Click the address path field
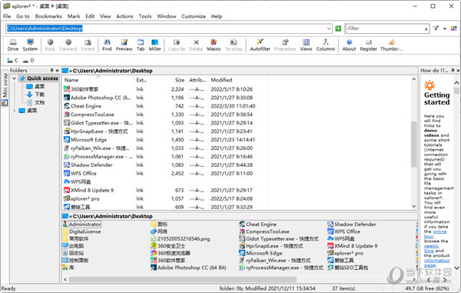Viewport: 461px width, 293px height. pyautogui.click(x=166, y=28)
